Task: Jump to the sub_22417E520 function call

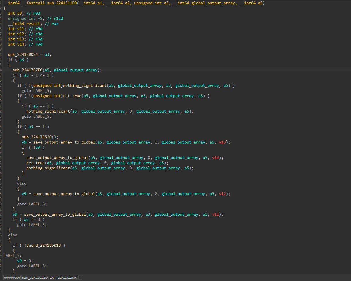Action: tap(37, 137)
